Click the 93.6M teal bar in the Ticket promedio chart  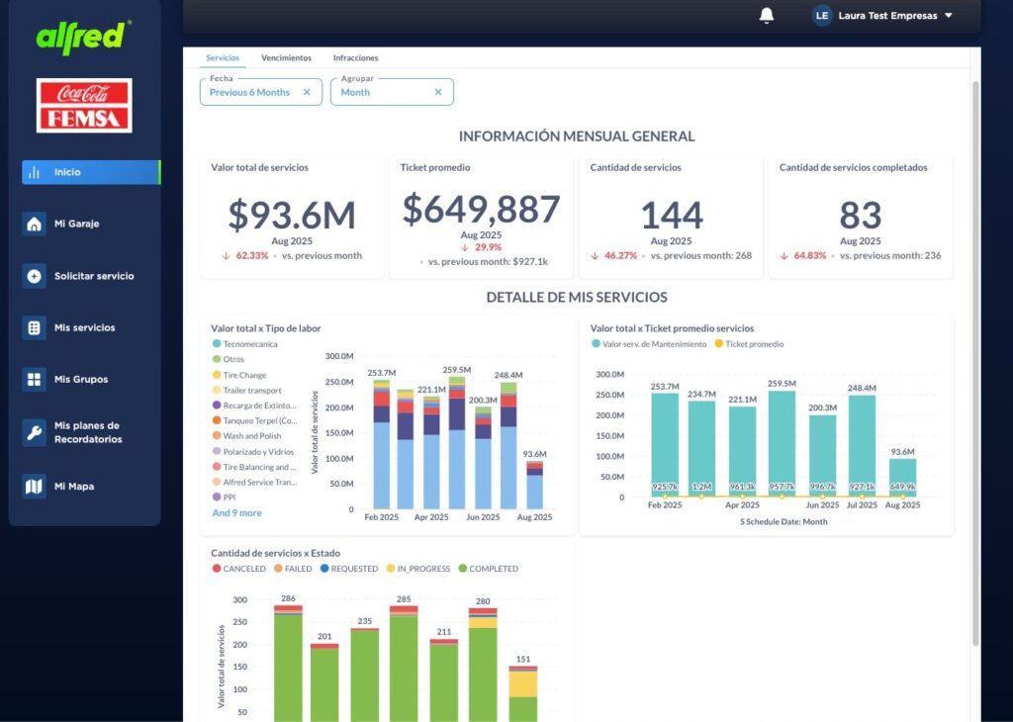(x=902, y=478)
